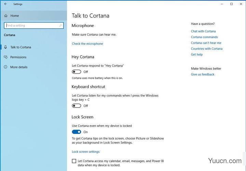Screen dimensions: 246x171
Task: Minimize the Settings window
Action: (x=222, y=4)
